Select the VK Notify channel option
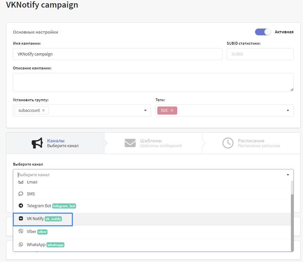The width and height of the screenshot is (303, 262). (152, 219)
